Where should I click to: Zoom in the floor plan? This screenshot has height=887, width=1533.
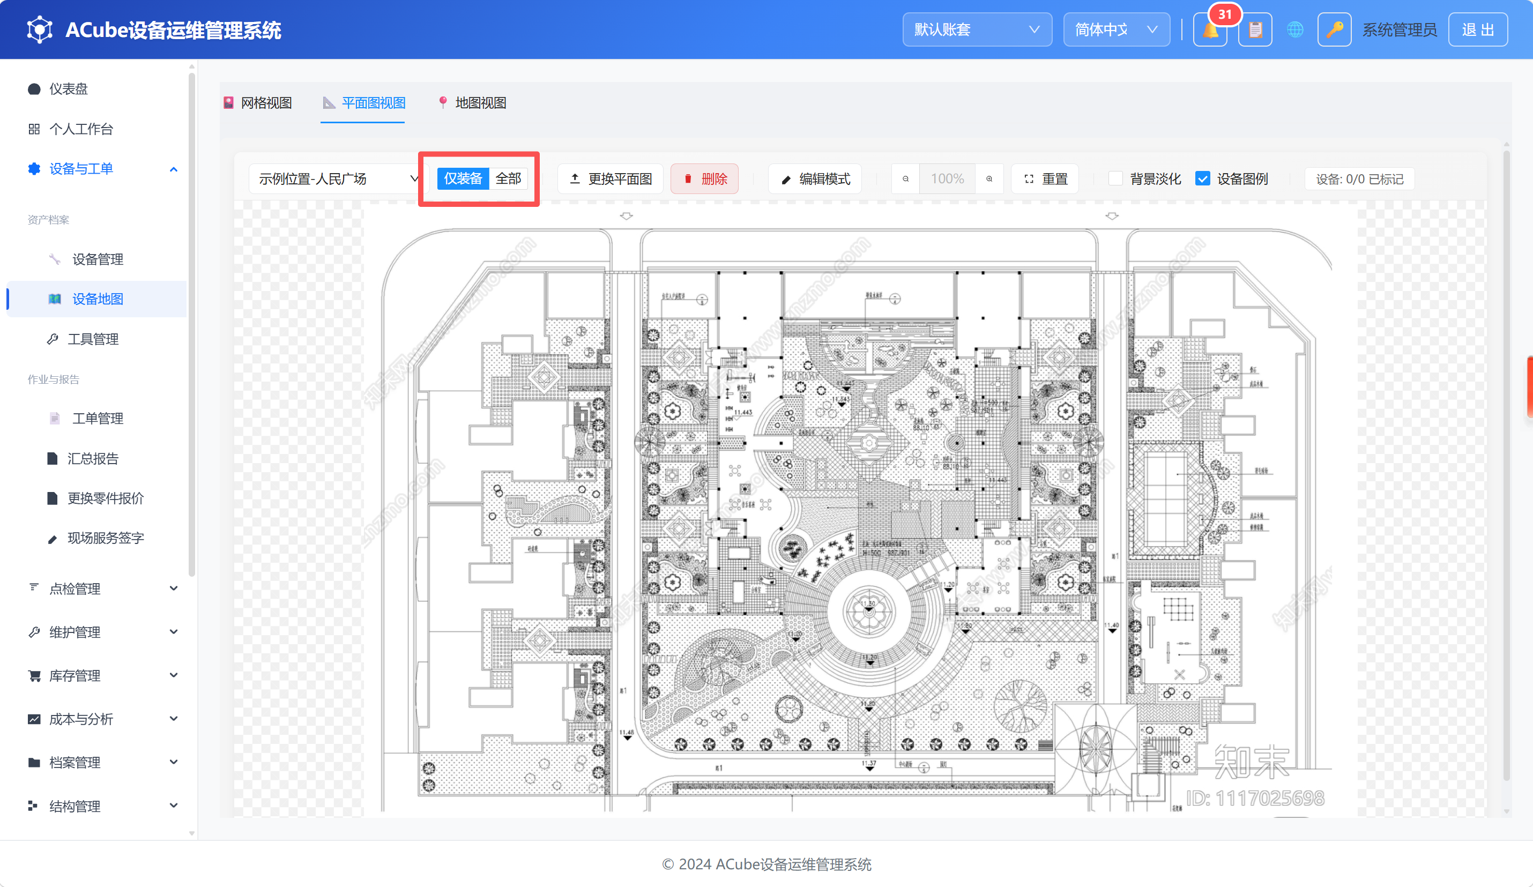coord(989,179)
